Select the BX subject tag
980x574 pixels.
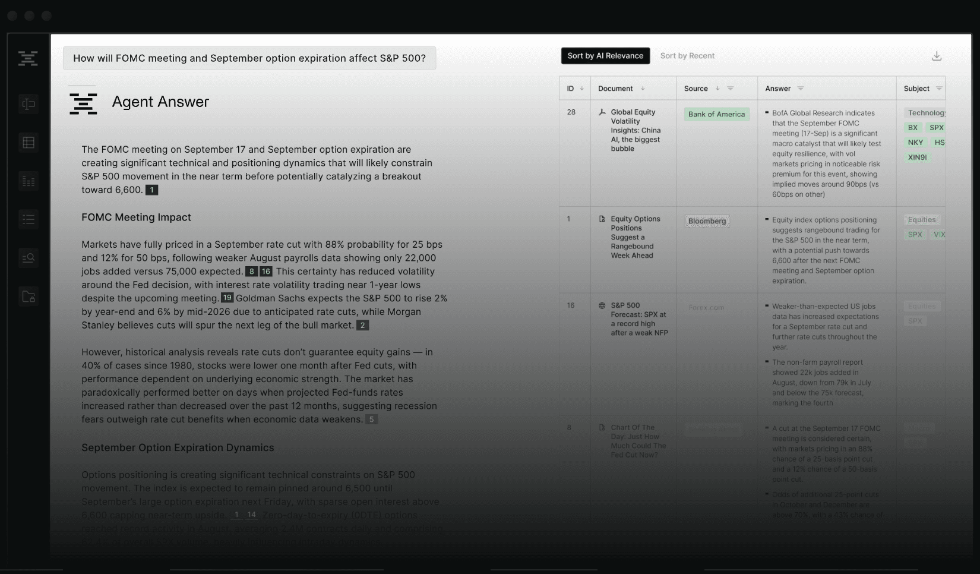(x=913, y=128)
